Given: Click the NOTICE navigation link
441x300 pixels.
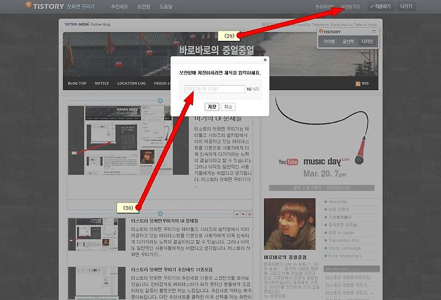Looking at the screenshot, I should 102,83.
